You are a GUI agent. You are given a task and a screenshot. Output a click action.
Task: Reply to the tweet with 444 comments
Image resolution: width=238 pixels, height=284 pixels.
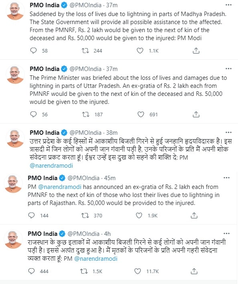(32, 271)
